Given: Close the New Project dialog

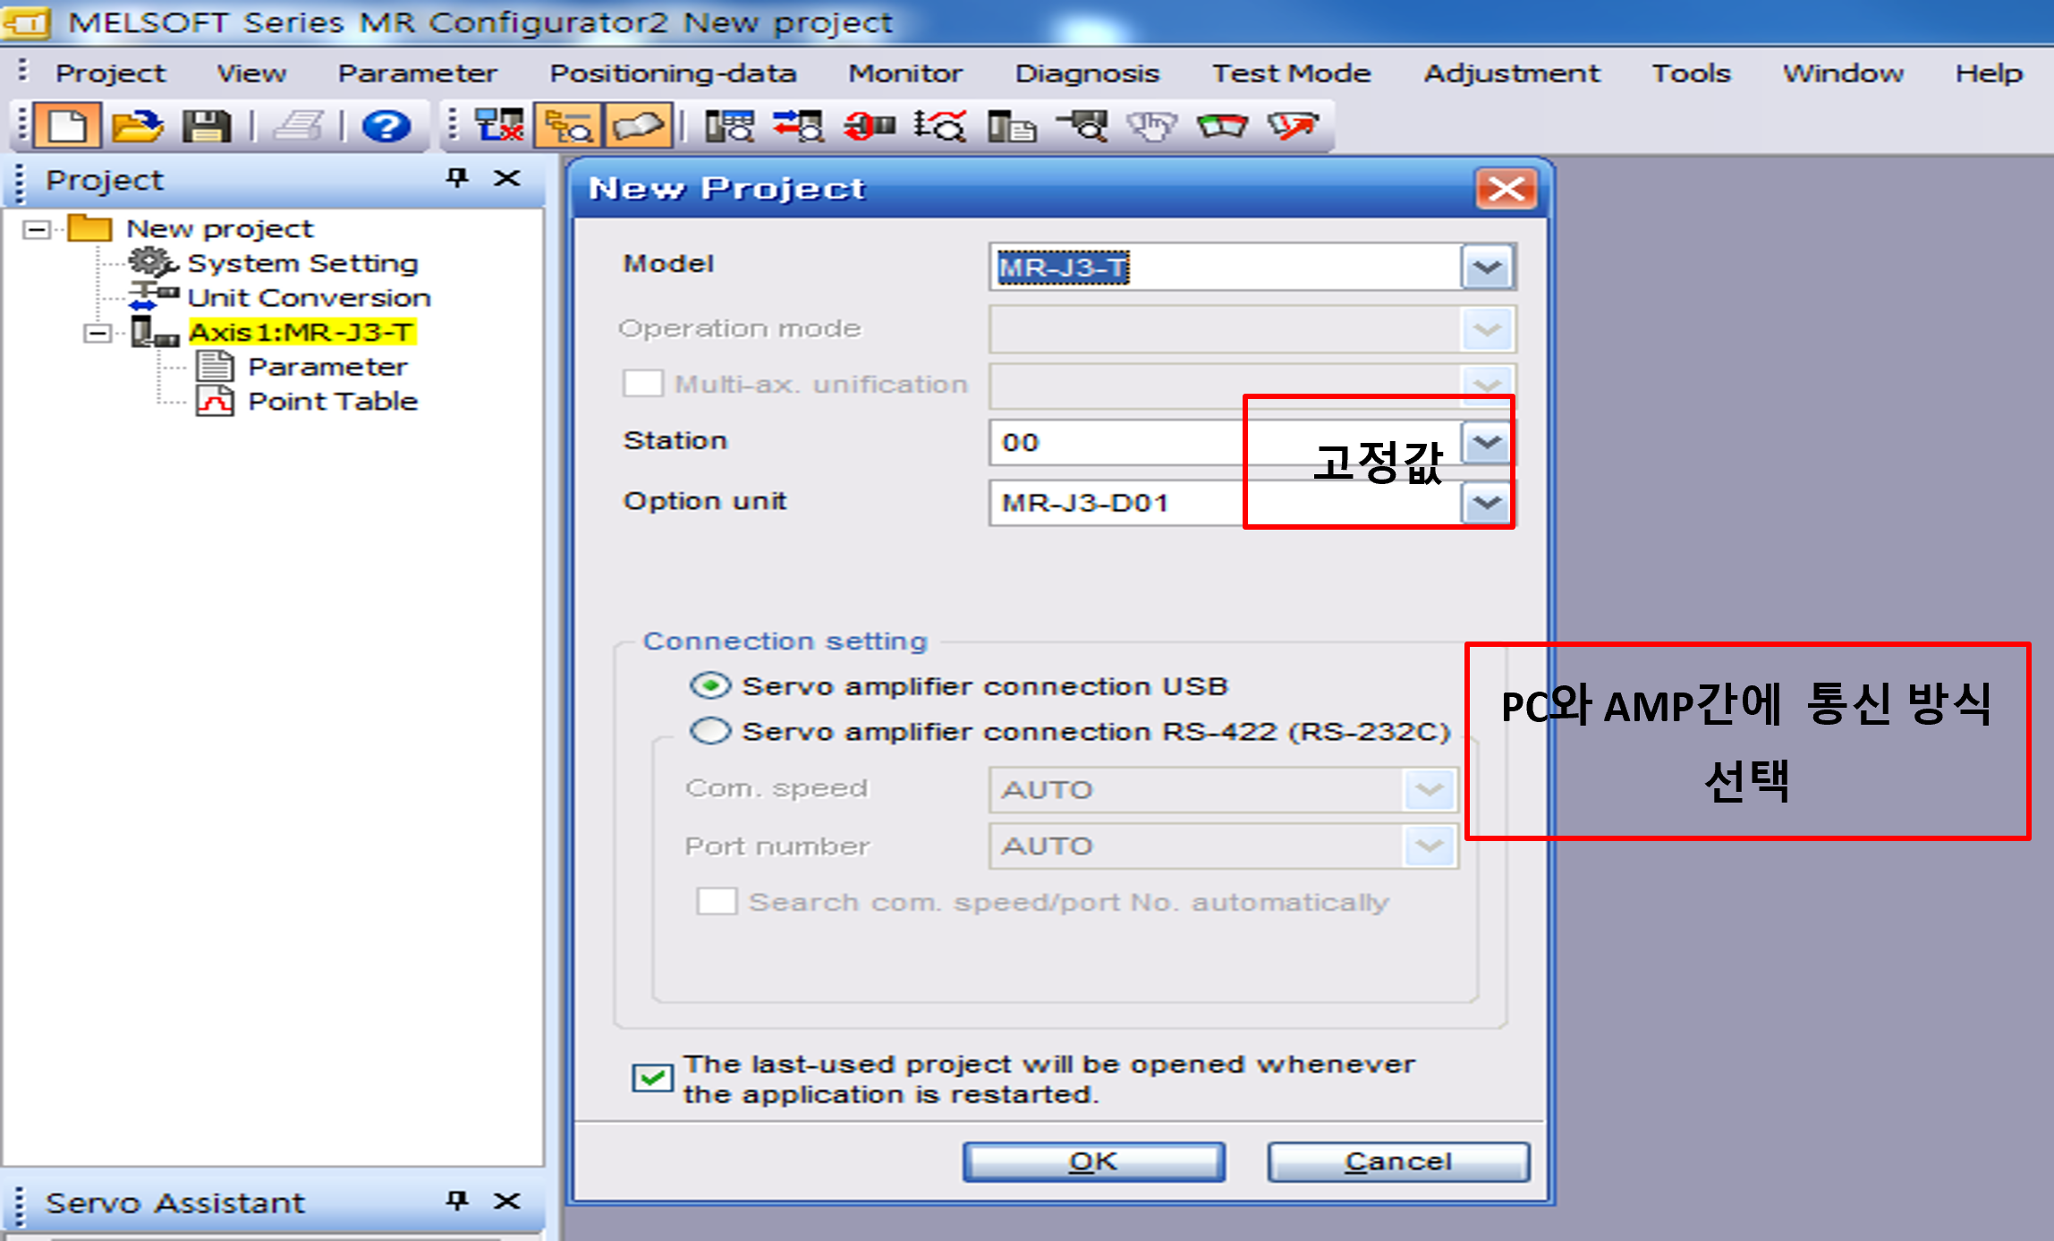Looking at the screenshot, I should point(1507,189).
